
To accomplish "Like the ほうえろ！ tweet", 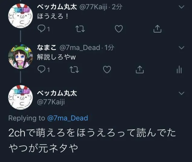I will point(119,29).
